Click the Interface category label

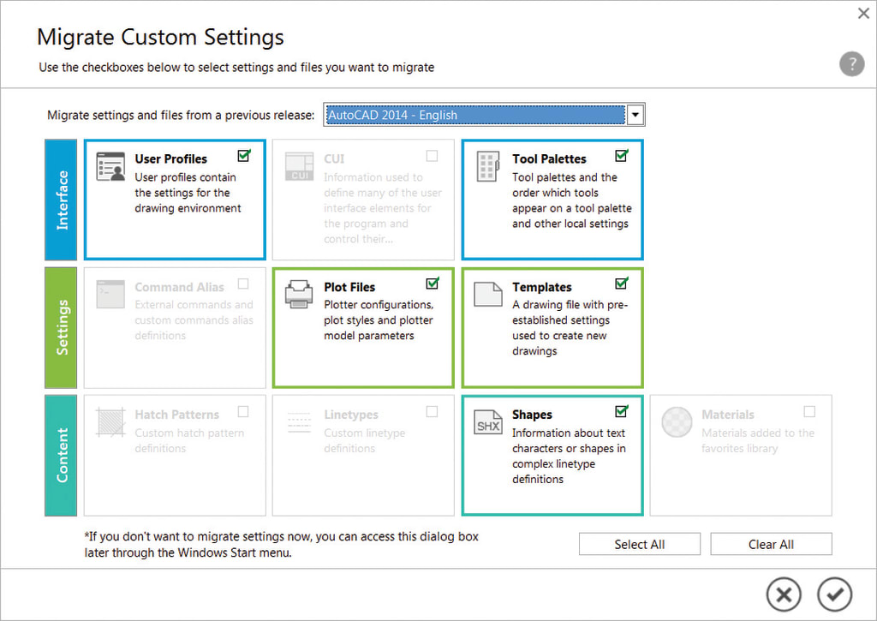(x=61, y=199)
